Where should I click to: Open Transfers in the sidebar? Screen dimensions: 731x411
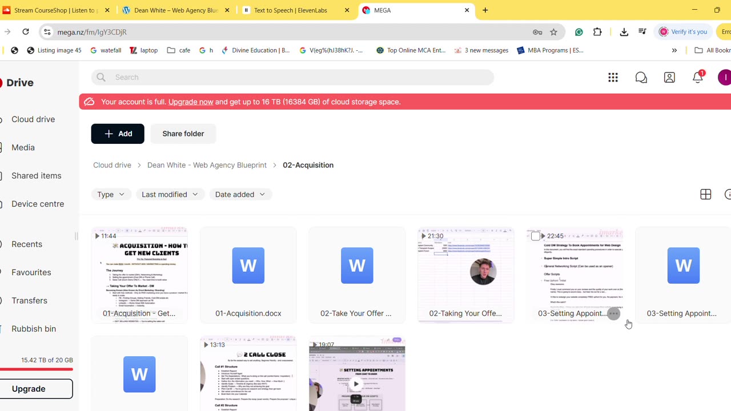coord(29,301)
